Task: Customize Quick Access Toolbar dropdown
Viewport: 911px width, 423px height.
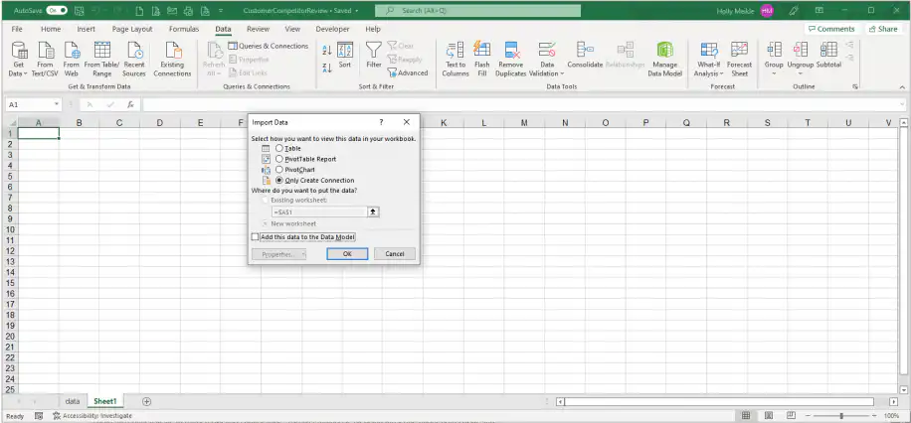Action: [221, 11]
